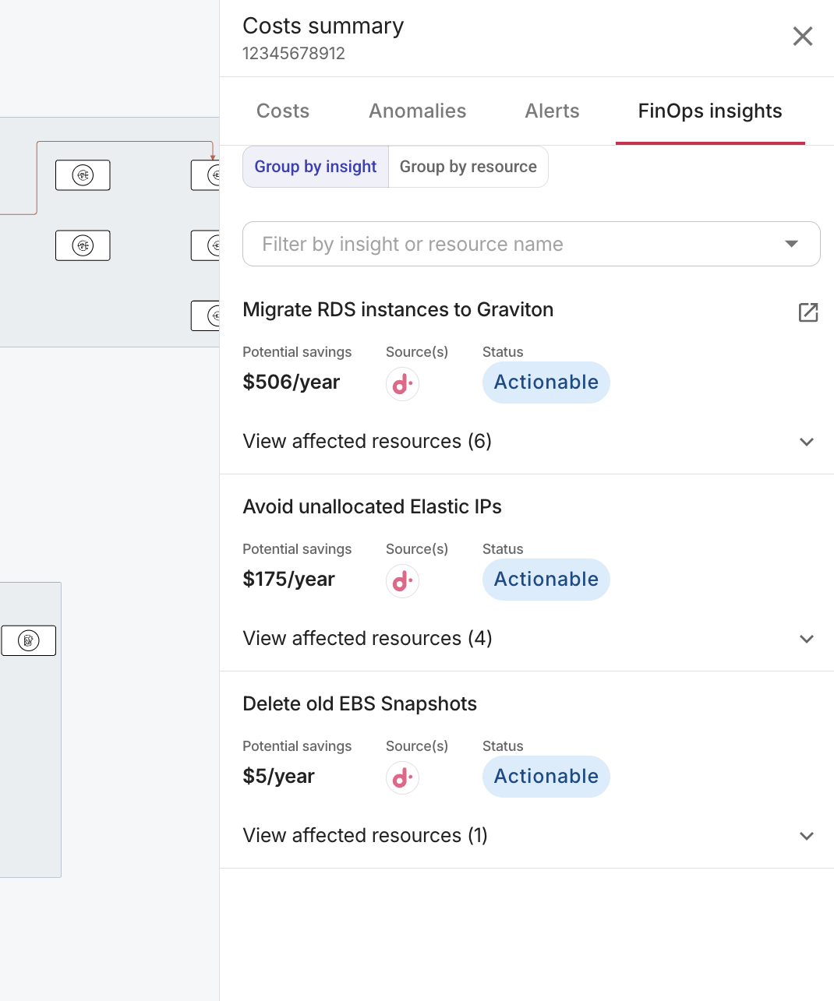
Task: Select the FinOps insights tab
Action: [x=710, y=111]
